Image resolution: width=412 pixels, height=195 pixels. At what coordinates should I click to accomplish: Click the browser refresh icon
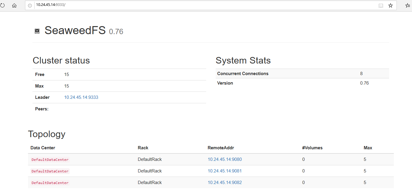click(x=2, y=5)
